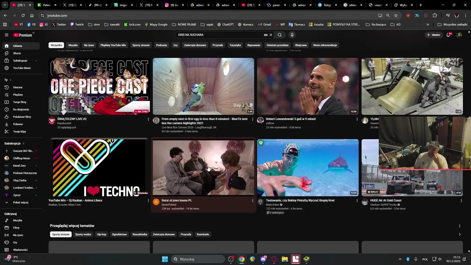Open options for ŚWIĄTECZNY LIVE #2 video

click(148, 119)
